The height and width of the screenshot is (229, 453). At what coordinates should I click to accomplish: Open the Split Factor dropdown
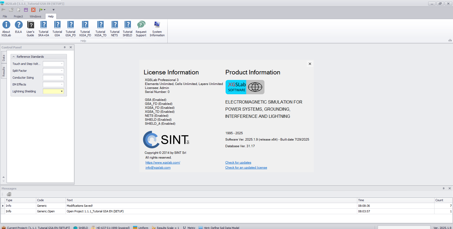tap(62, 71)
